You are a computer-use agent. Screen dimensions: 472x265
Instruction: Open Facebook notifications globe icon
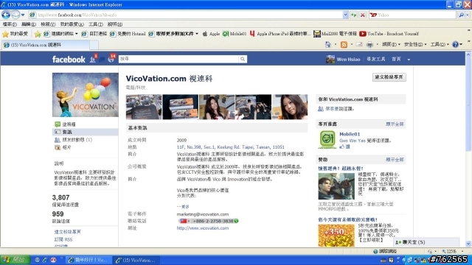coord(111,59)
